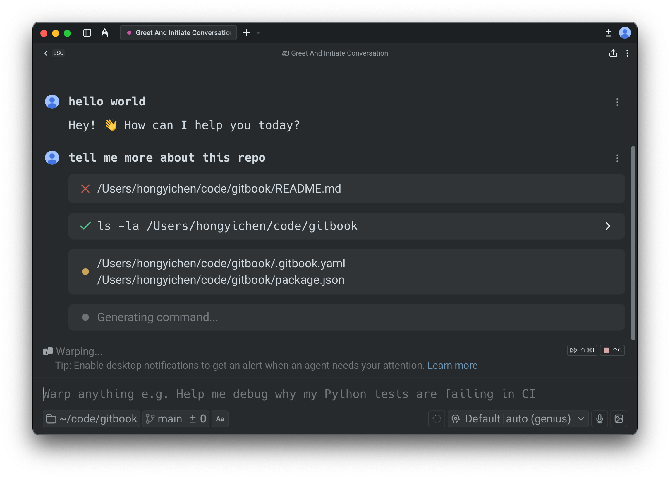The width and height of the screenshot is (670, 478).
Task: Open options for 'hello world' message
Action: 617,102
